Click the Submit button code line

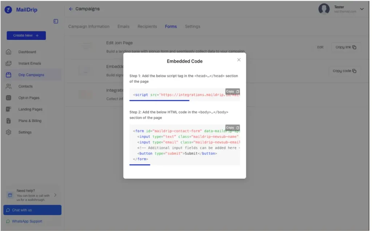(177, 153)
